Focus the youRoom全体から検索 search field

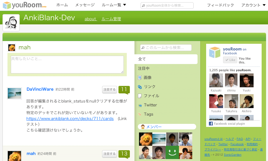coord(167,6)
